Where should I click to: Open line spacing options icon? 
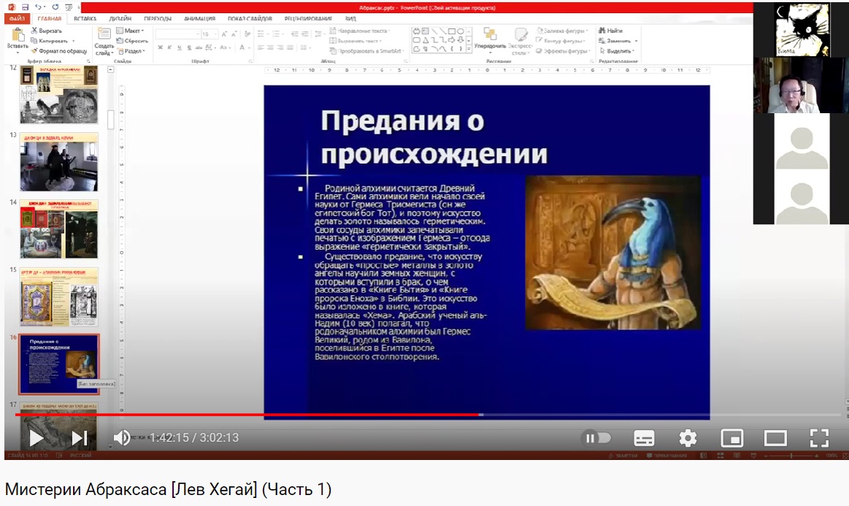318,34
